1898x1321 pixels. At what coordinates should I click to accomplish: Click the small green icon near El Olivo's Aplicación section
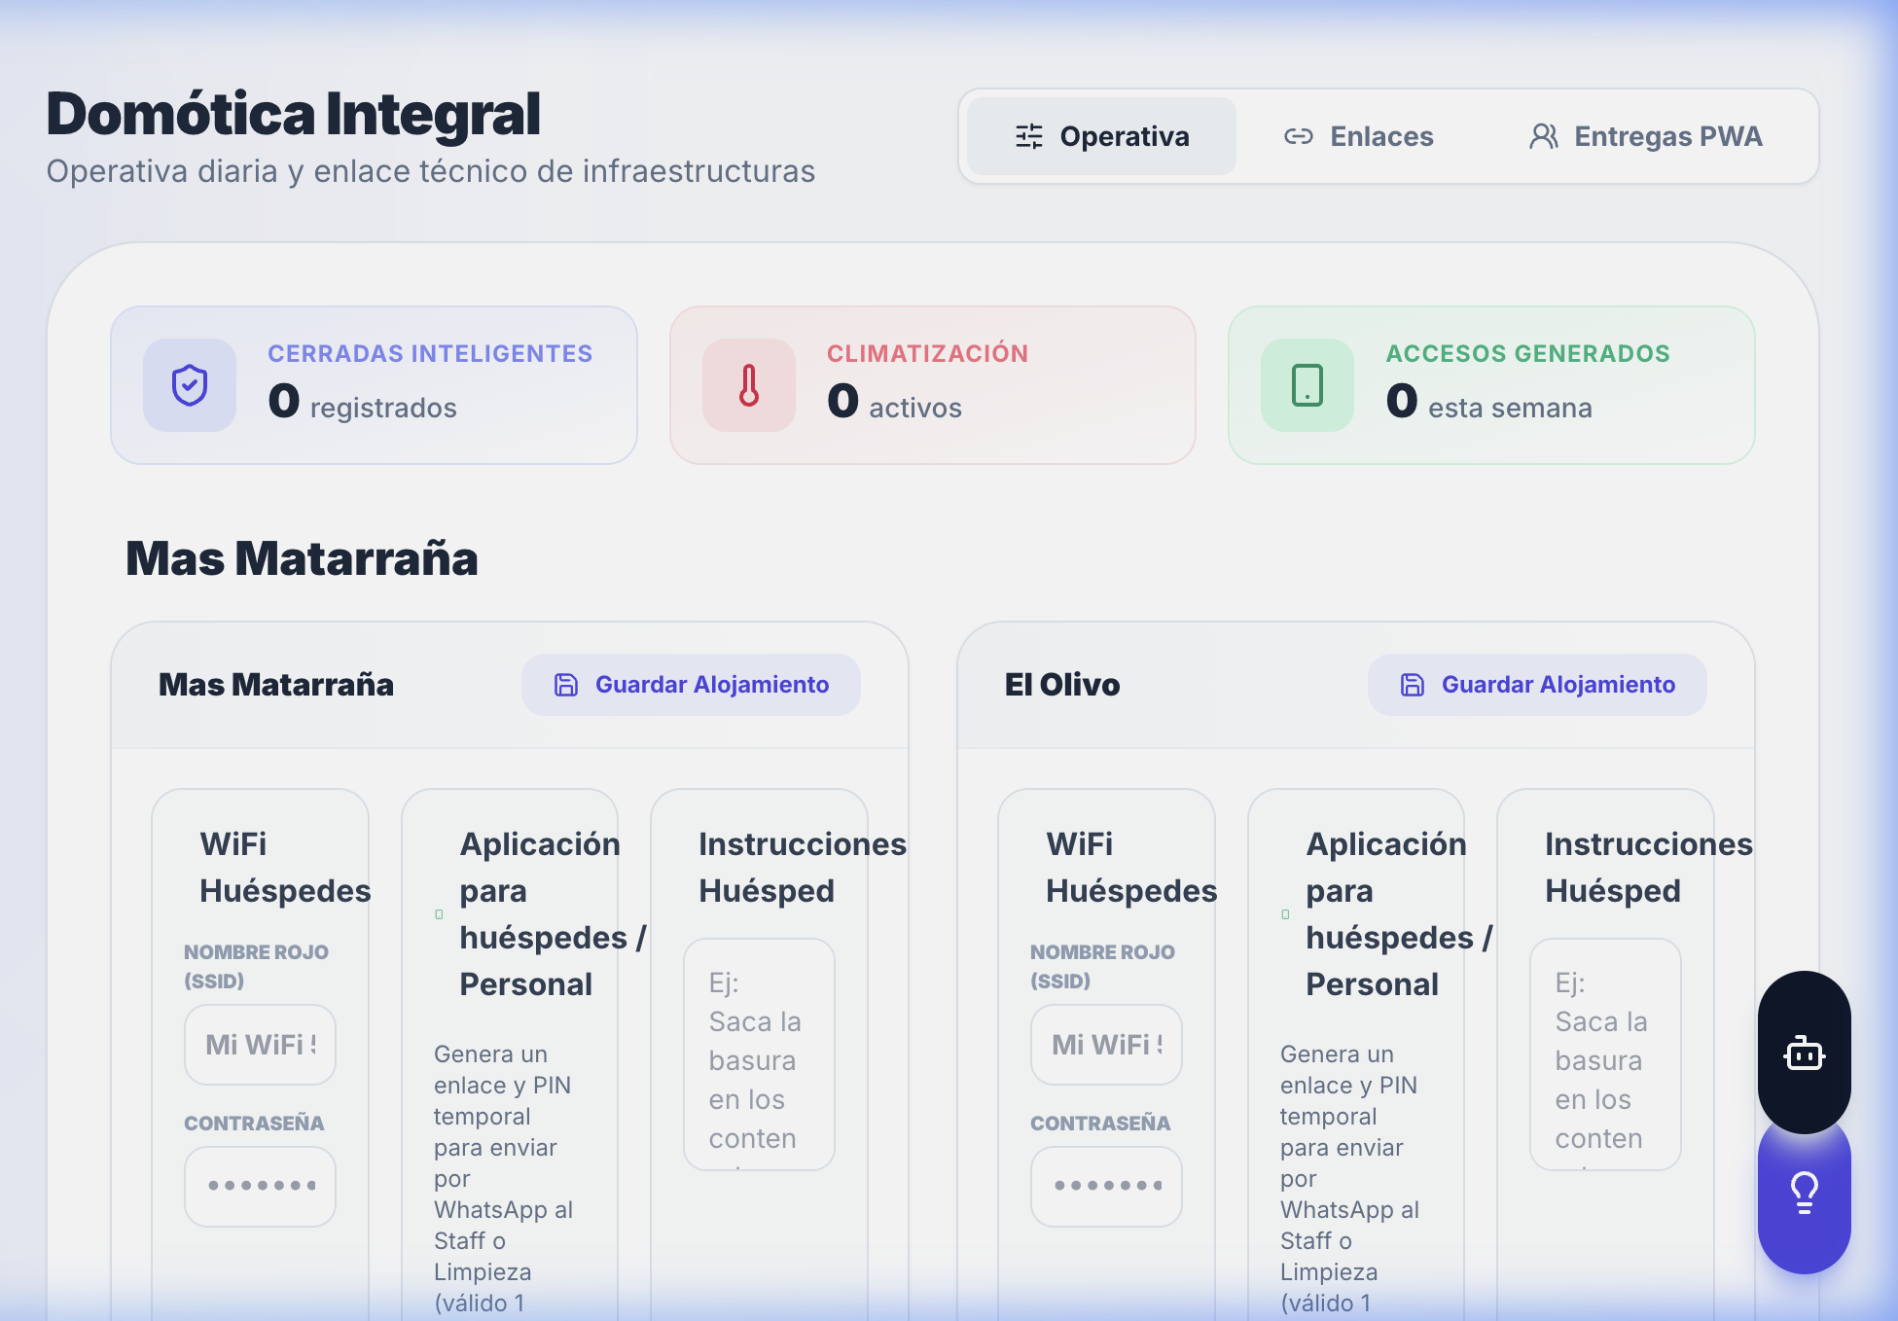point(1286,914)
